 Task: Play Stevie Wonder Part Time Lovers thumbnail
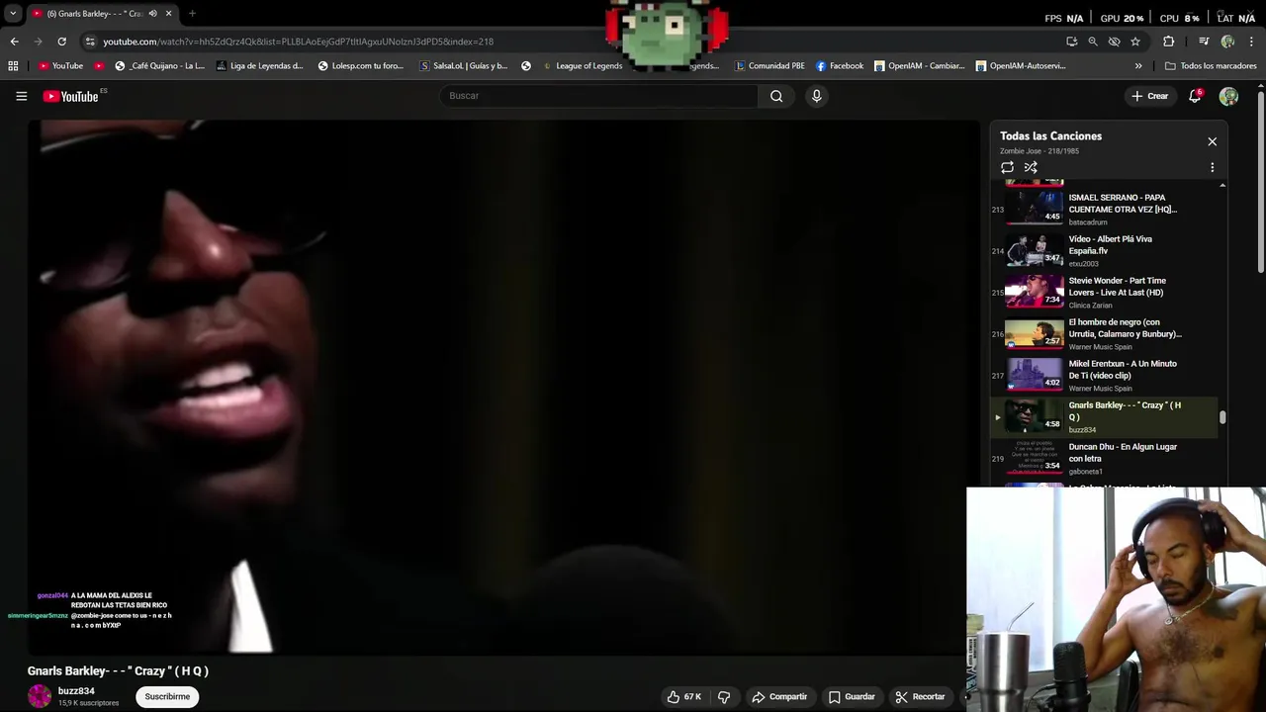click(x=1034, y=292)
